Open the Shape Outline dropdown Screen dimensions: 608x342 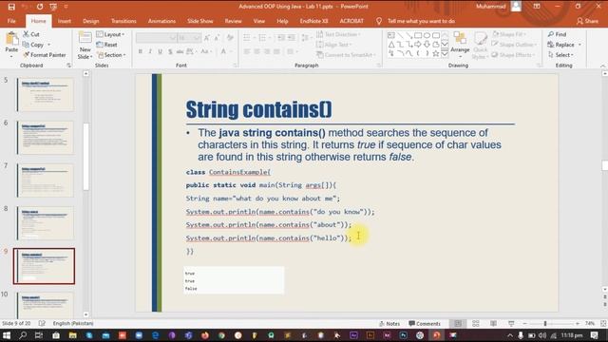tap(514, 45)
